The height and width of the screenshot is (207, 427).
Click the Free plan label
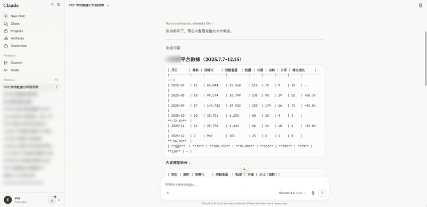tap(20, 202)
